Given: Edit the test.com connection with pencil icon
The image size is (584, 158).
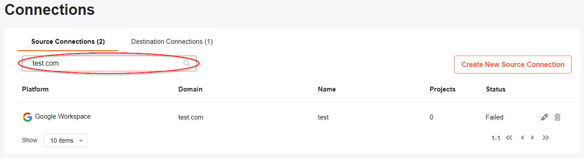Looking at the screenshot, I should (x=544, y=117).
